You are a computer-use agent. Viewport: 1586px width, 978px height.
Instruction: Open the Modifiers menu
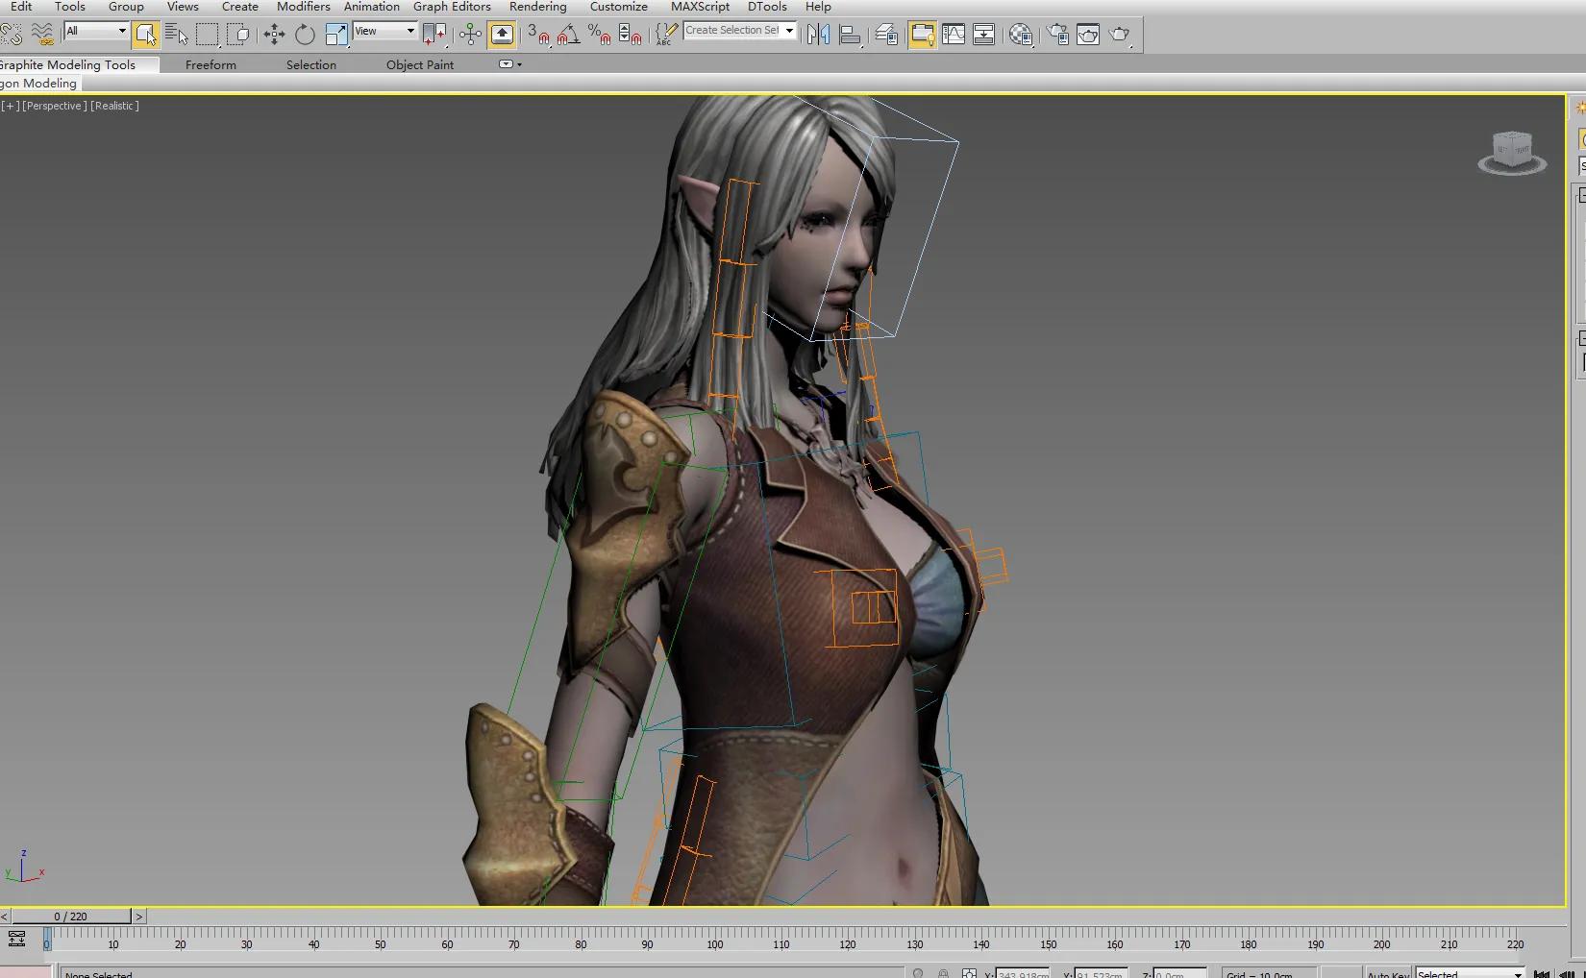point(303,7)
